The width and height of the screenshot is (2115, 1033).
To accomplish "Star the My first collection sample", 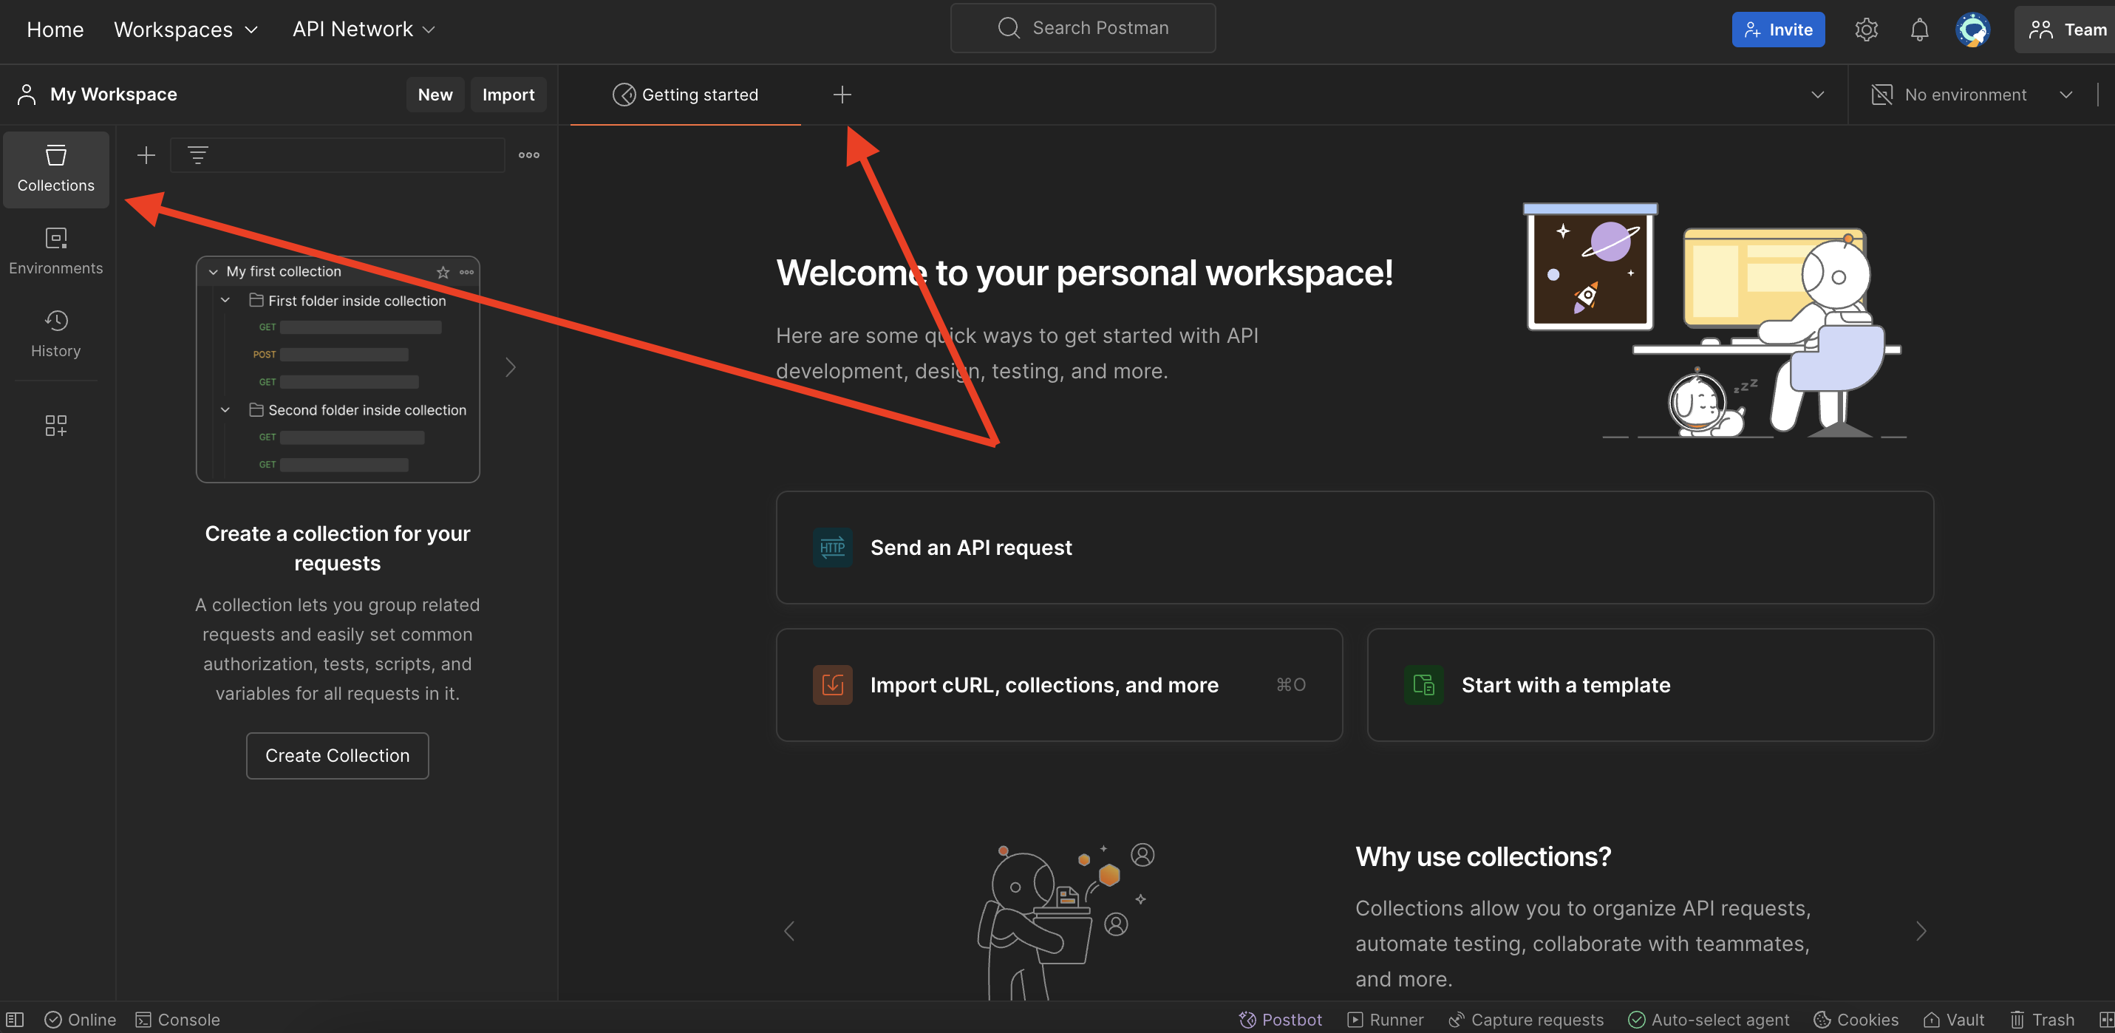I will 443,272.
